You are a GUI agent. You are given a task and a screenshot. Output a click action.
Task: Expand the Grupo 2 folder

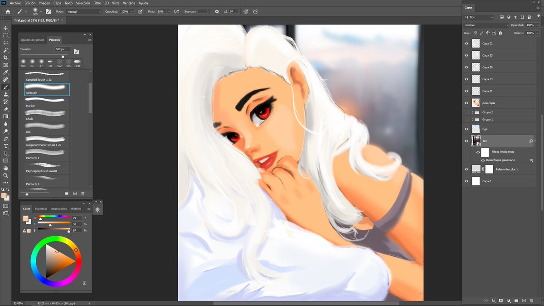(472, 112)
